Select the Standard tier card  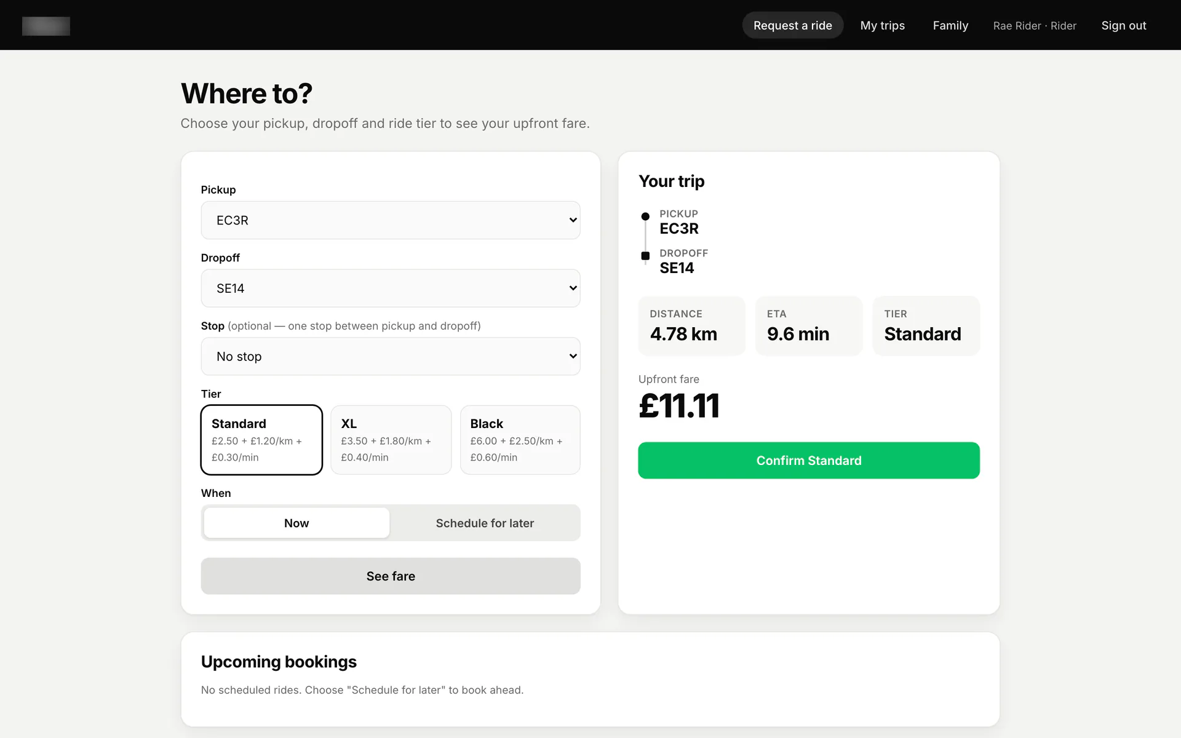click(x=261, y=440)
